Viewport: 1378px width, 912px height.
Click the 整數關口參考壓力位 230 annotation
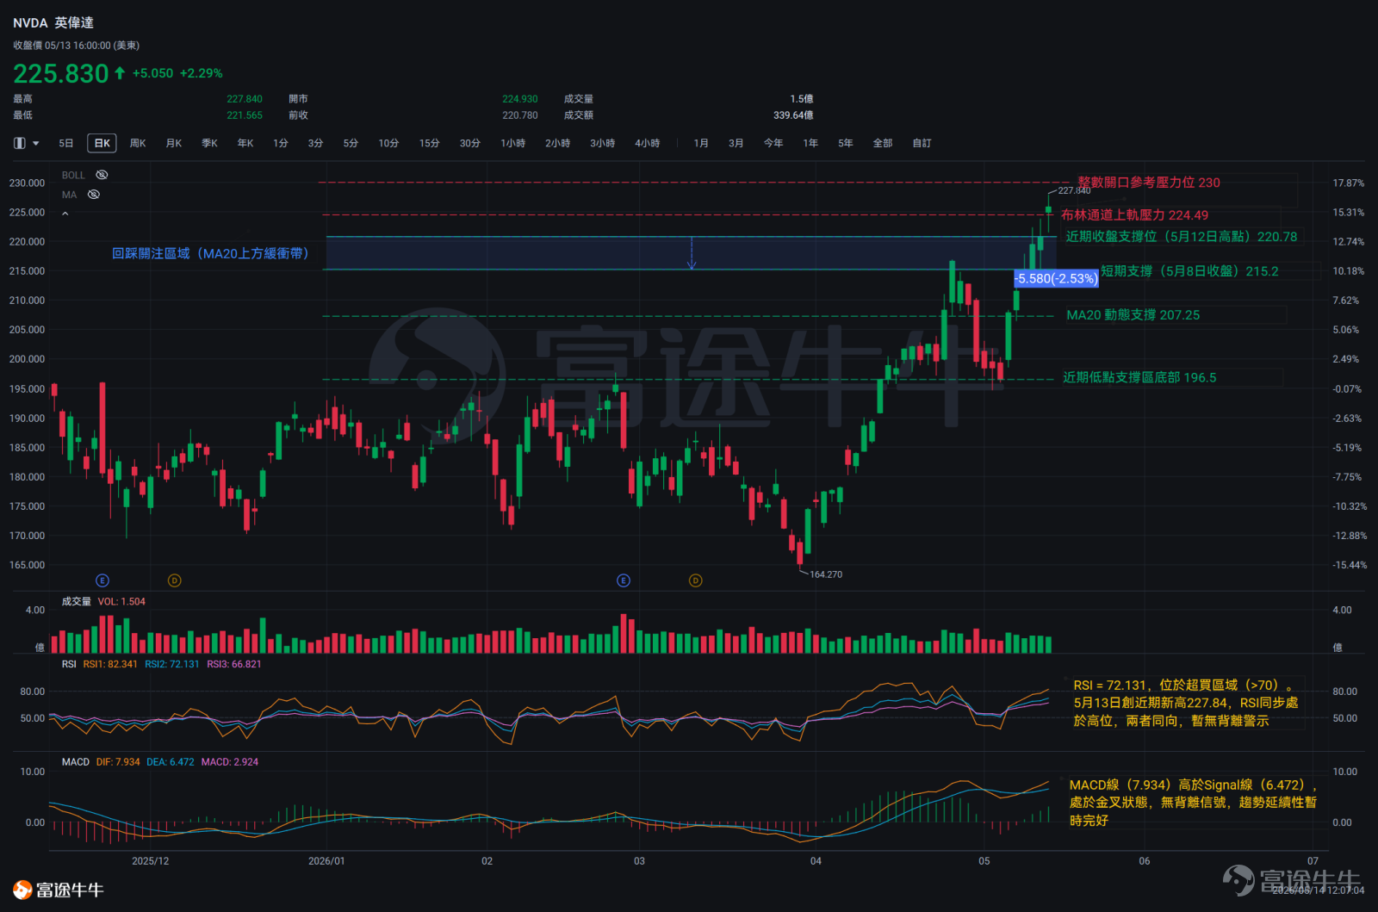click(x=1149, y=183)
